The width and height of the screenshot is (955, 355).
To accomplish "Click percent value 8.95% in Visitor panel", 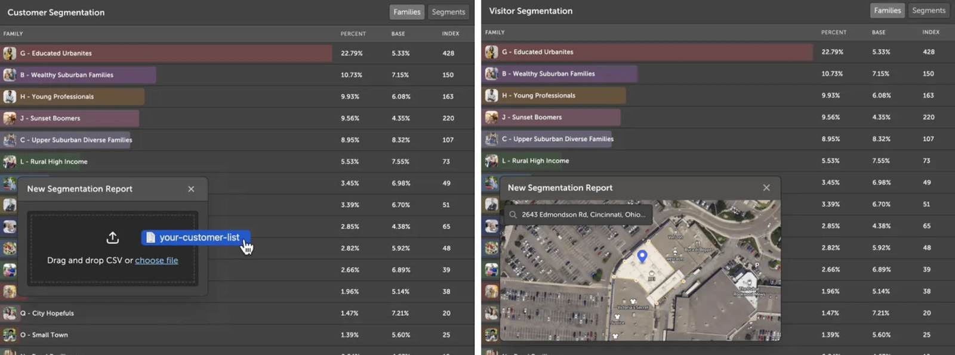I will pos(831,139).
